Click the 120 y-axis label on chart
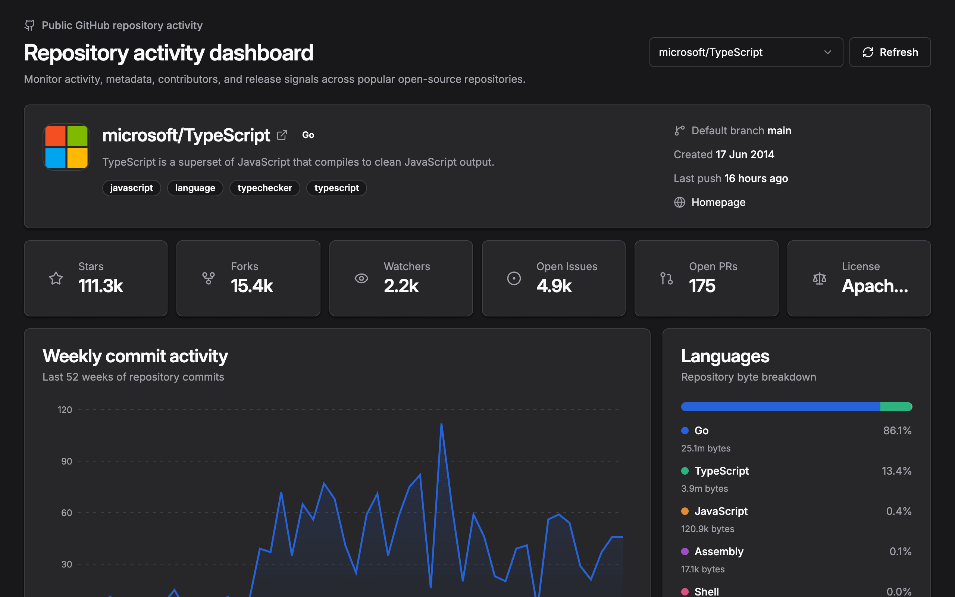The width and height of the screenshot is (955, 597). [65, 410]
